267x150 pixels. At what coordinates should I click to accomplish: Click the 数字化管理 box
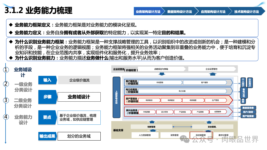(224, 135)
